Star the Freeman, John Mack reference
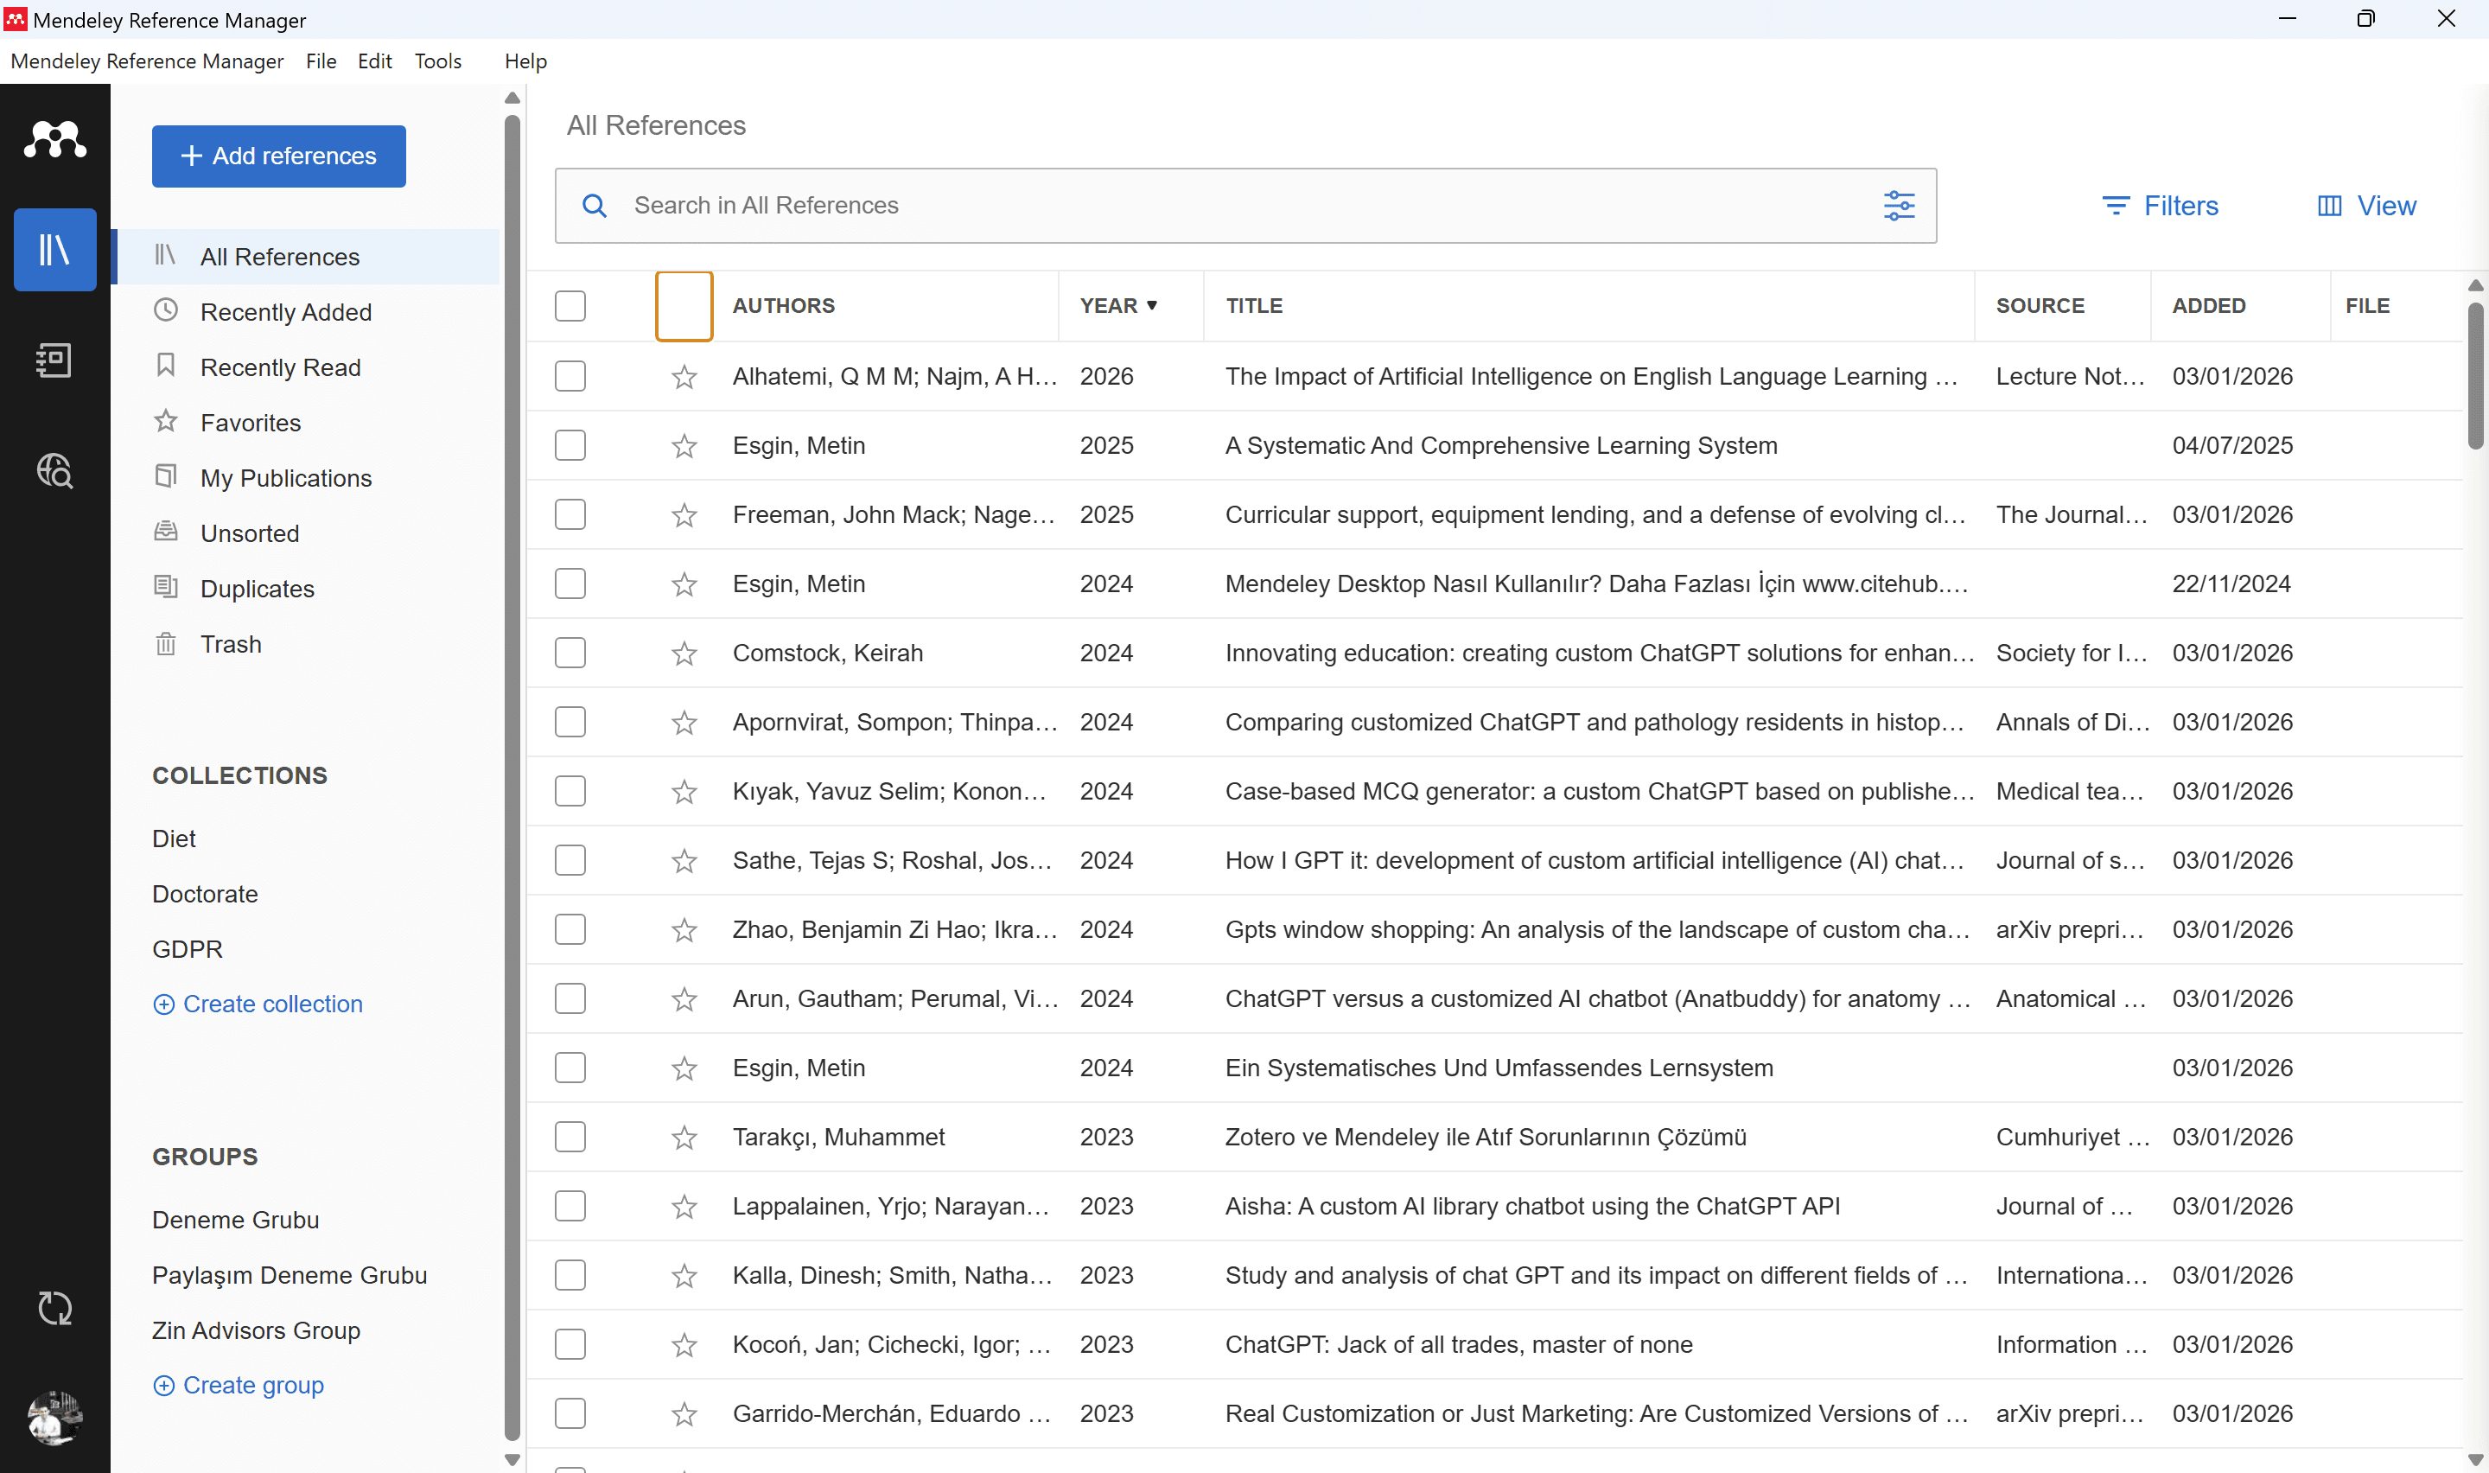 point(684,515)
